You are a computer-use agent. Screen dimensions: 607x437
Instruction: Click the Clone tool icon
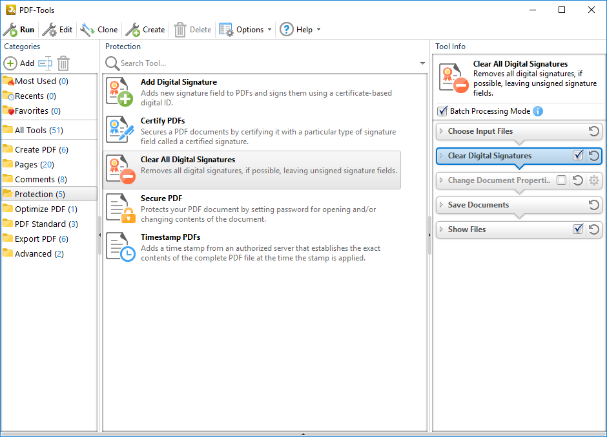pos(87,30)
